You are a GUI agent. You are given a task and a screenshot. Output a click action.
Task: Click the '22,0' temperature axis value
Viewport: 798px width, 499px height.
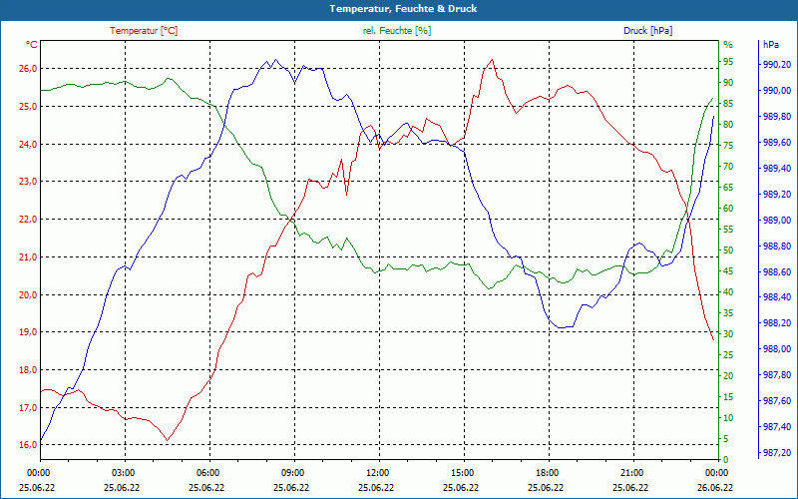coord(28,220)
